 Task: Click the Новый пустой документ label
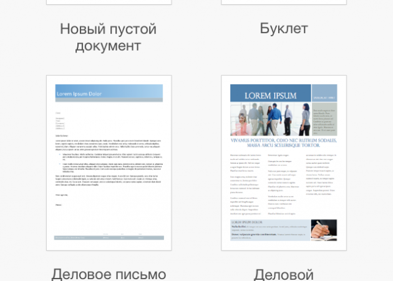point(109,37)
